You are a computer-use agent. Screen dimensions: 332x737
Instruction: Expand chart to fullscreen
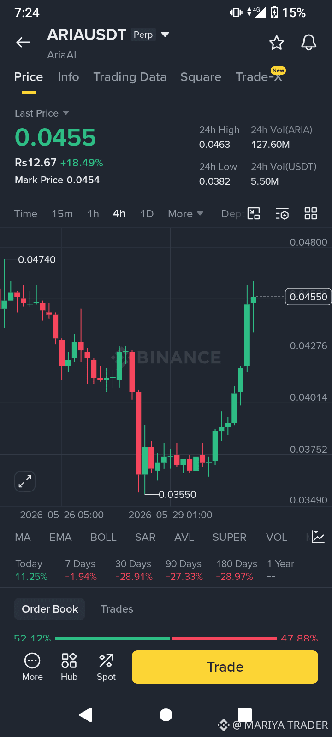tap(25, 481)
